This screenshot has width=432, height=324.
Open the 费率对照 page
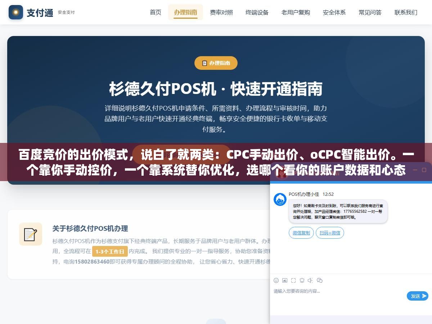click(x=221, y=12)
